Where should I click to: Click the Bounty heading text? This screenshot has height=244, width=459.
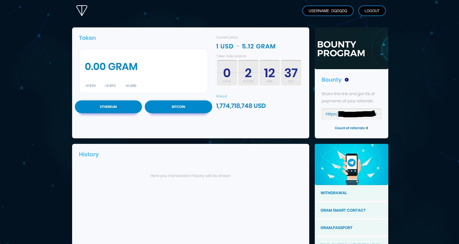(x=331, y=80)
